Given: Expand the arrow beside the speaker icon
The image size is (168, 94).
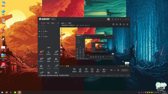Looking at the screenshot, I should pyautogui.click(x=106, y=70).
